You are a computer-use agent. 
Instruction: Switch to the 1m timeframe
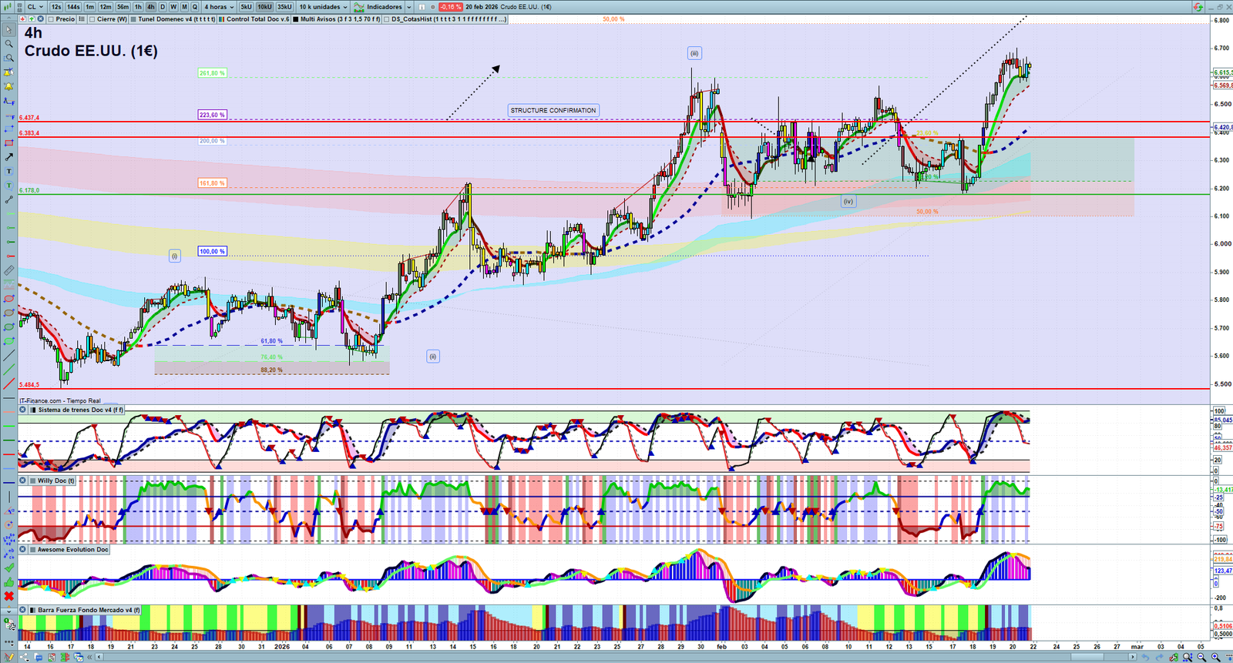tap(90, 7)
